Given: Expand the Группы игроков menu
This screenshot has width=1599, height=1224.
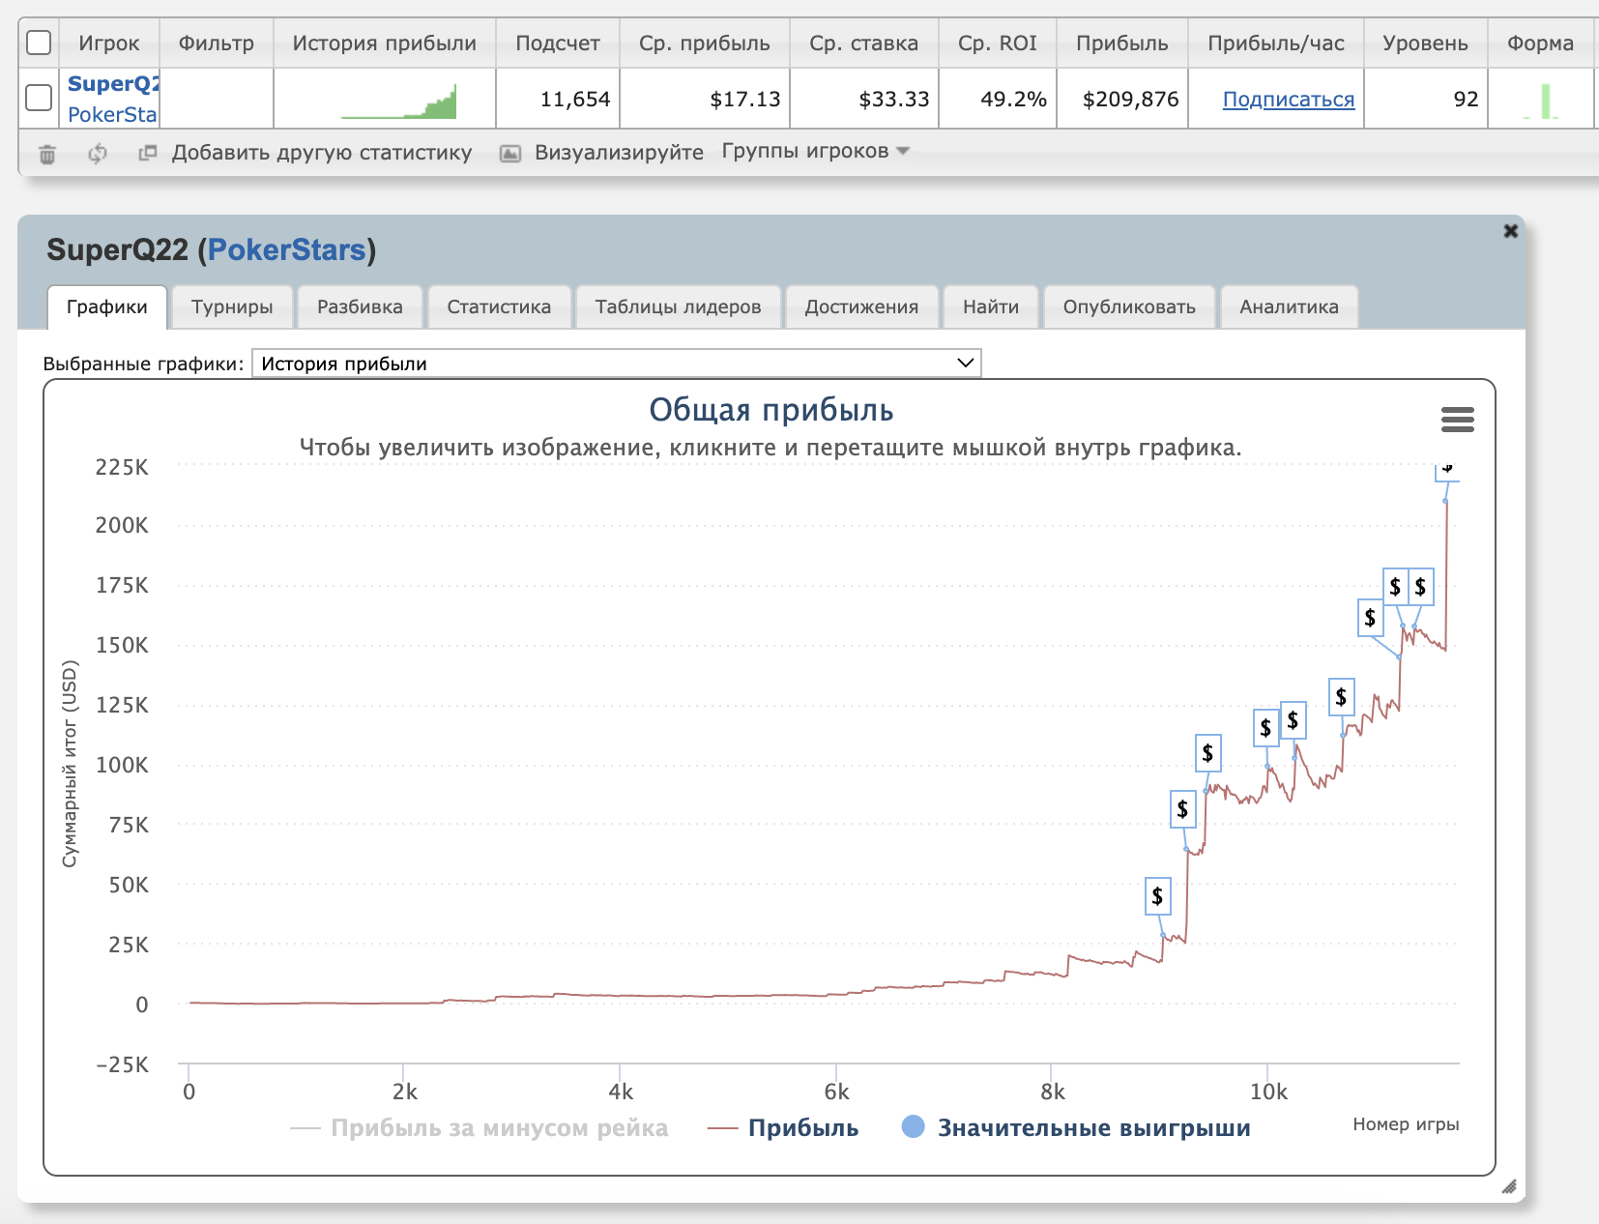Looking at the screenshot, I should 815,152.
